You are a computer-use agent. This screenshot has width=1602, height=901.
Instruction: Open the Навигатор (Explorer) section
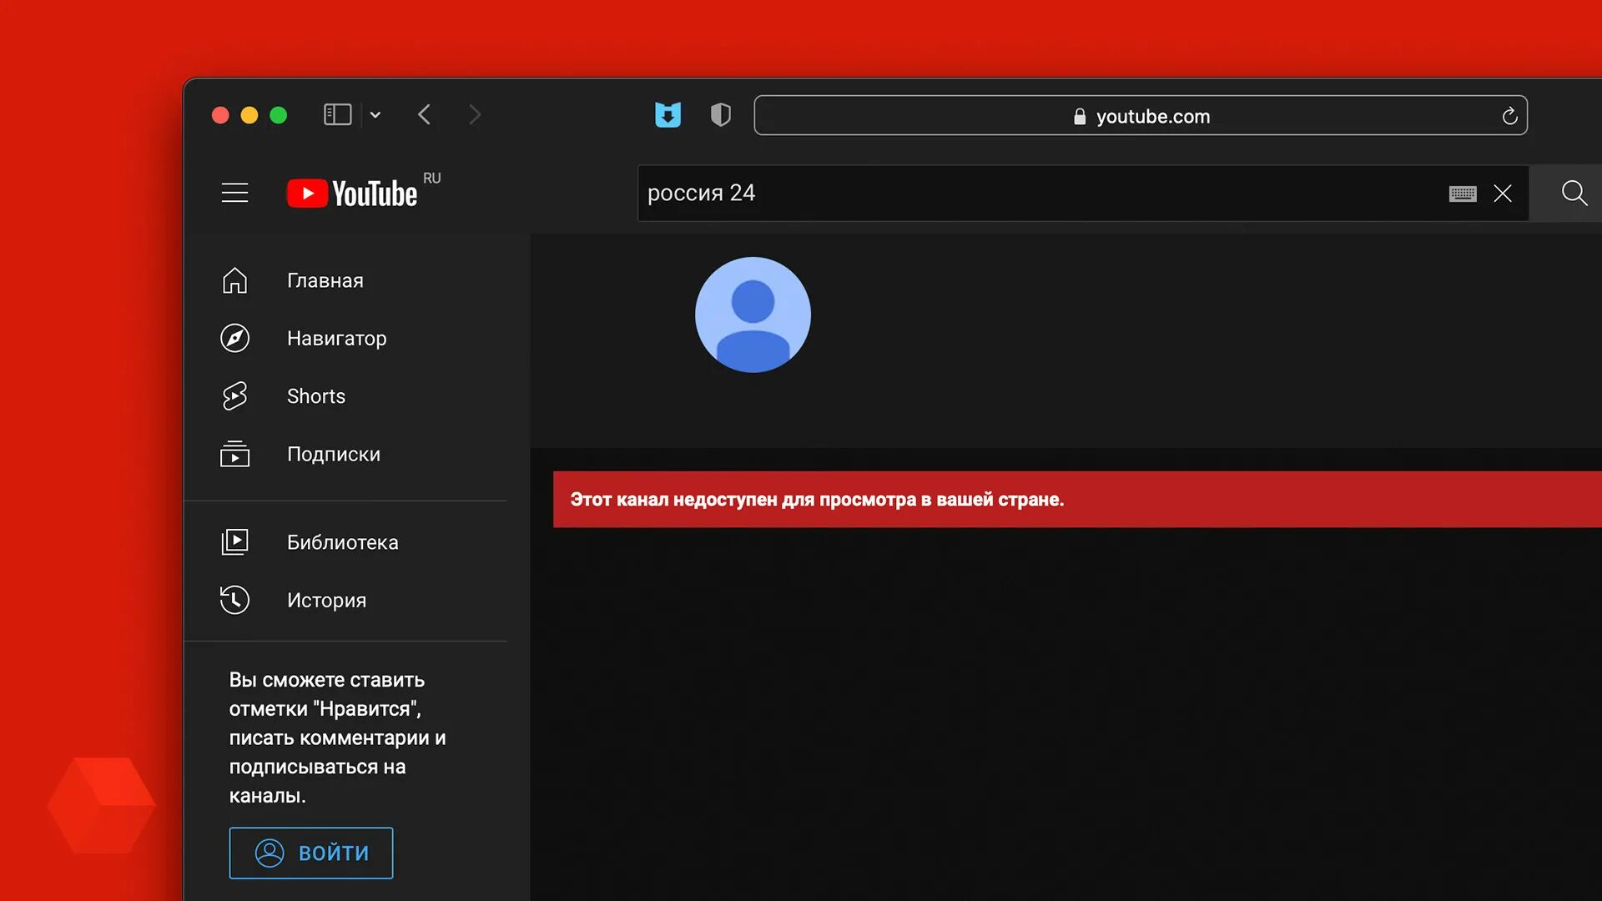point(337,338)
